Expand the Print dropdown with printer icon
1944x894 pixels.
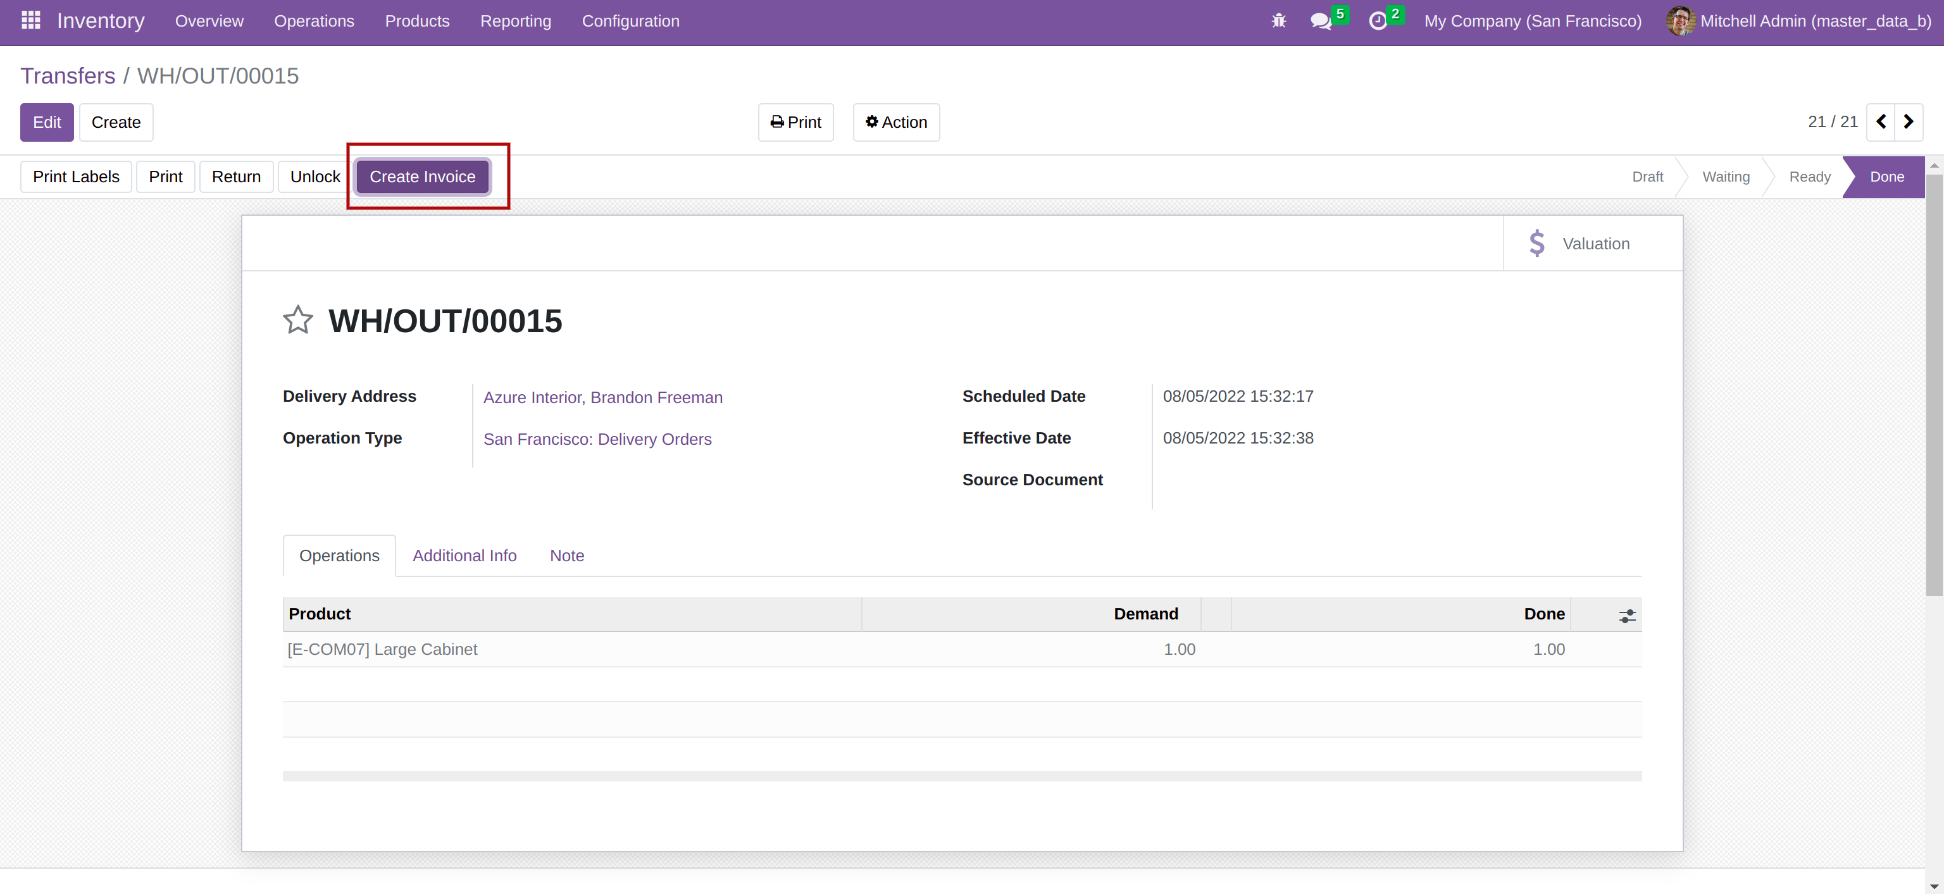pyautogui.click(x=795, y=122)
